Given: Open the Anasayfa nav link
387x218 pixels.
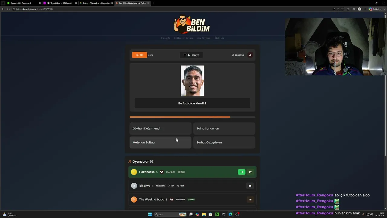Looking at the screenshot, I should pyautogui.click(x=165, y=38).
